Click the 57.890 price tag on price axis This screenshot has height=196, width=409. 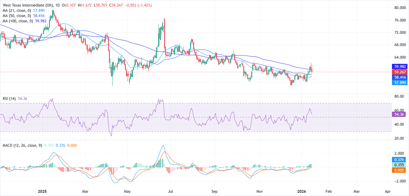pyautogui.click(x=400, y=82)
